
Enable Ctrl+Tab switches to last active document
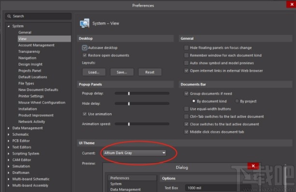click(186, 117)
